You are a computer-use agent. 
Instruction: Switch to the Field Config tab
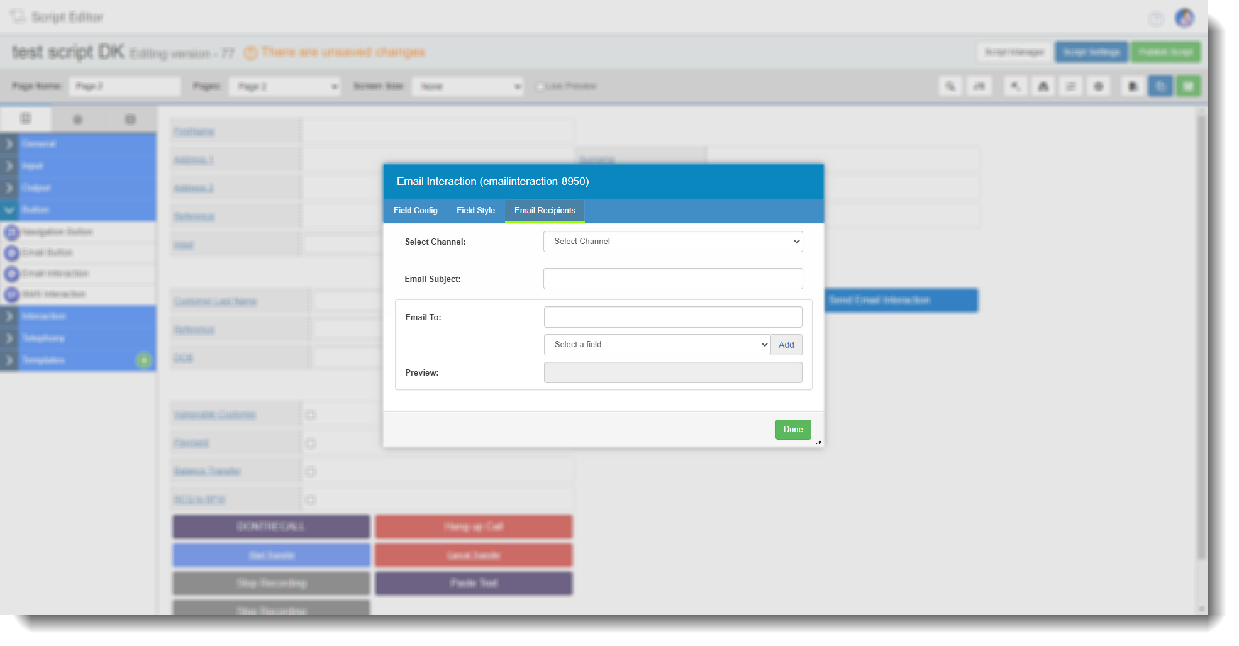(x=416, y=211)
